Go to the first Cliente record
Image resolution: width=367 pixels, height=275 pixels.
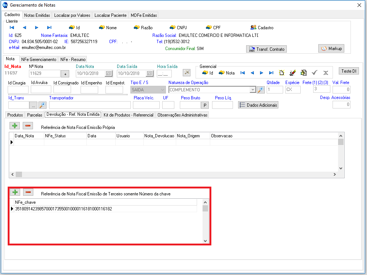point(12,27)
